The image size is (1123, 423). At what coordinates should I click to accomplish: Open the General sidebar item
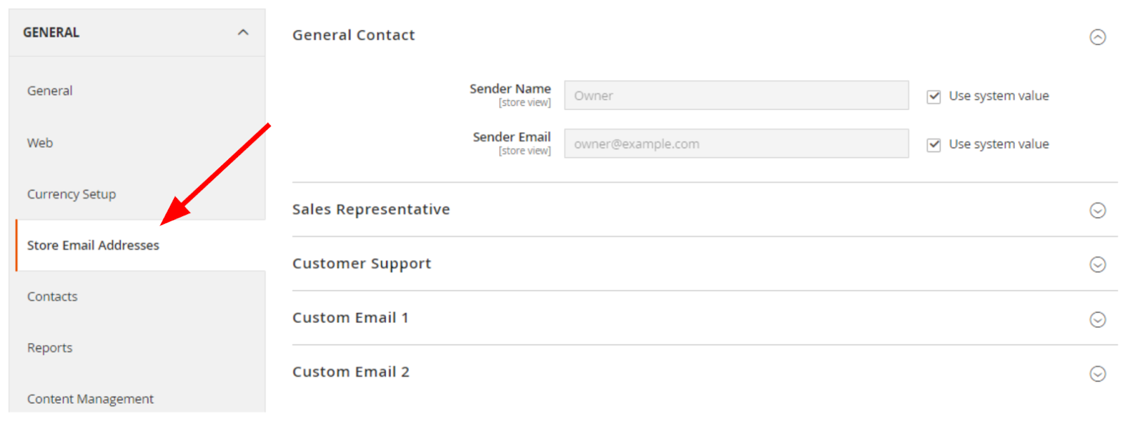[x=50, y=90]
